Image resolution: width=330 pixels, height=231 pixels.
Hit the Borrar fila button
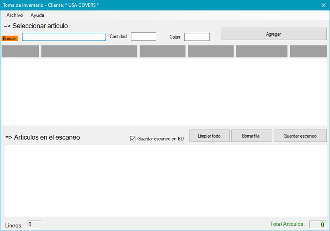tap(251, 136)
